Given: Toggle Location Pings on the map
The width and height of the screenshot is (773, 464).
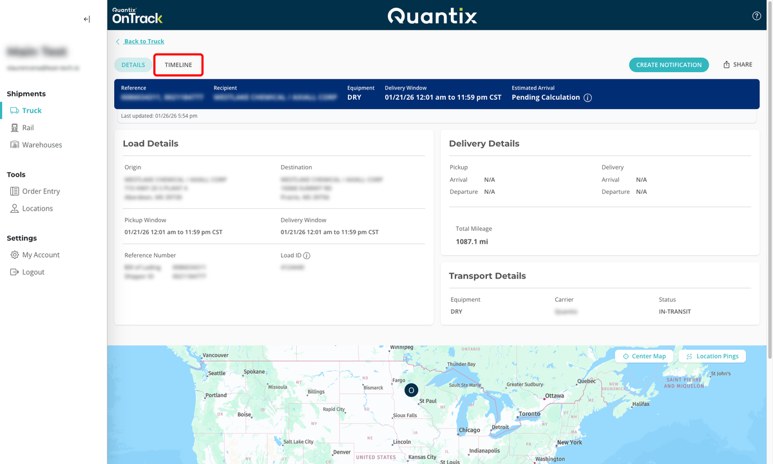Looking at the screenshot, I should click(x=712, y=356).
